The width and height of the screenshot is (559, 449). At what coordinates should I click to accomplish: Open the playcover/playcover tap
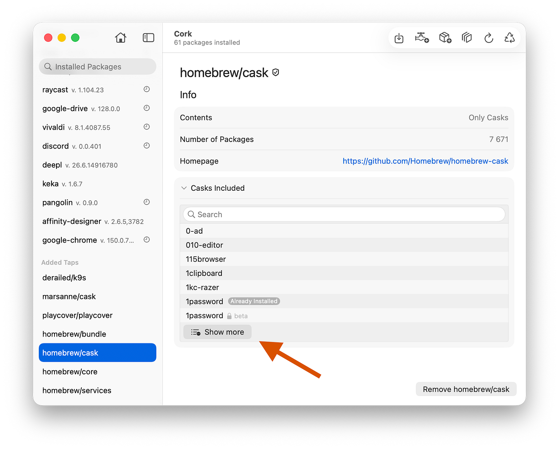[98, 315]
